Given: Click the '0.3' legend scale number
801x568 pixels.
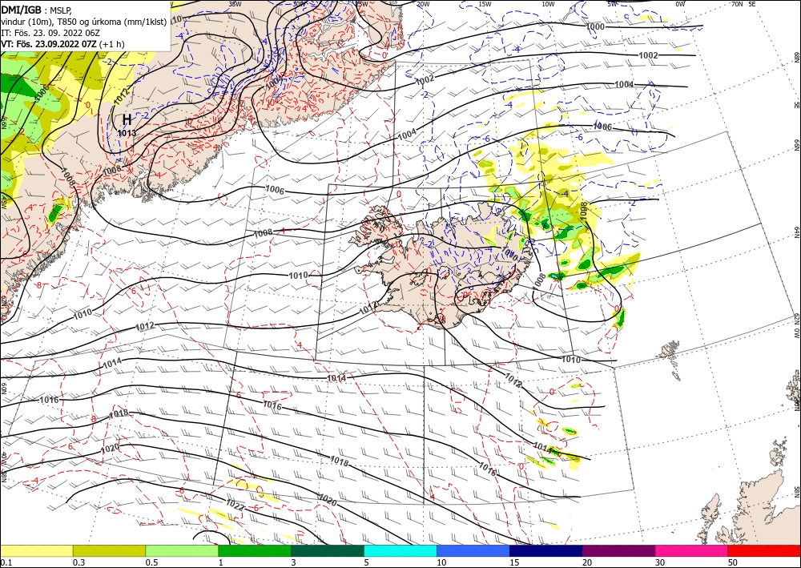Looking at the screenshot, I should (78, 562).
